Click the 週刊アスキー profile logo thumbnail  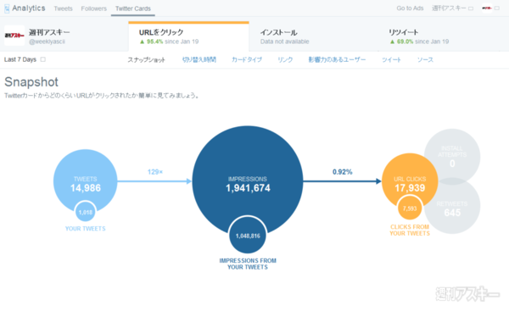pyautogui.click(x=14, y=36)
